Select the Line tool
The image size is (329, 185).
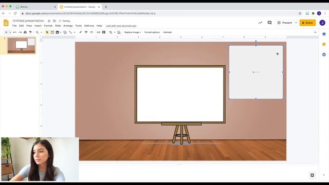click(70, 32)
